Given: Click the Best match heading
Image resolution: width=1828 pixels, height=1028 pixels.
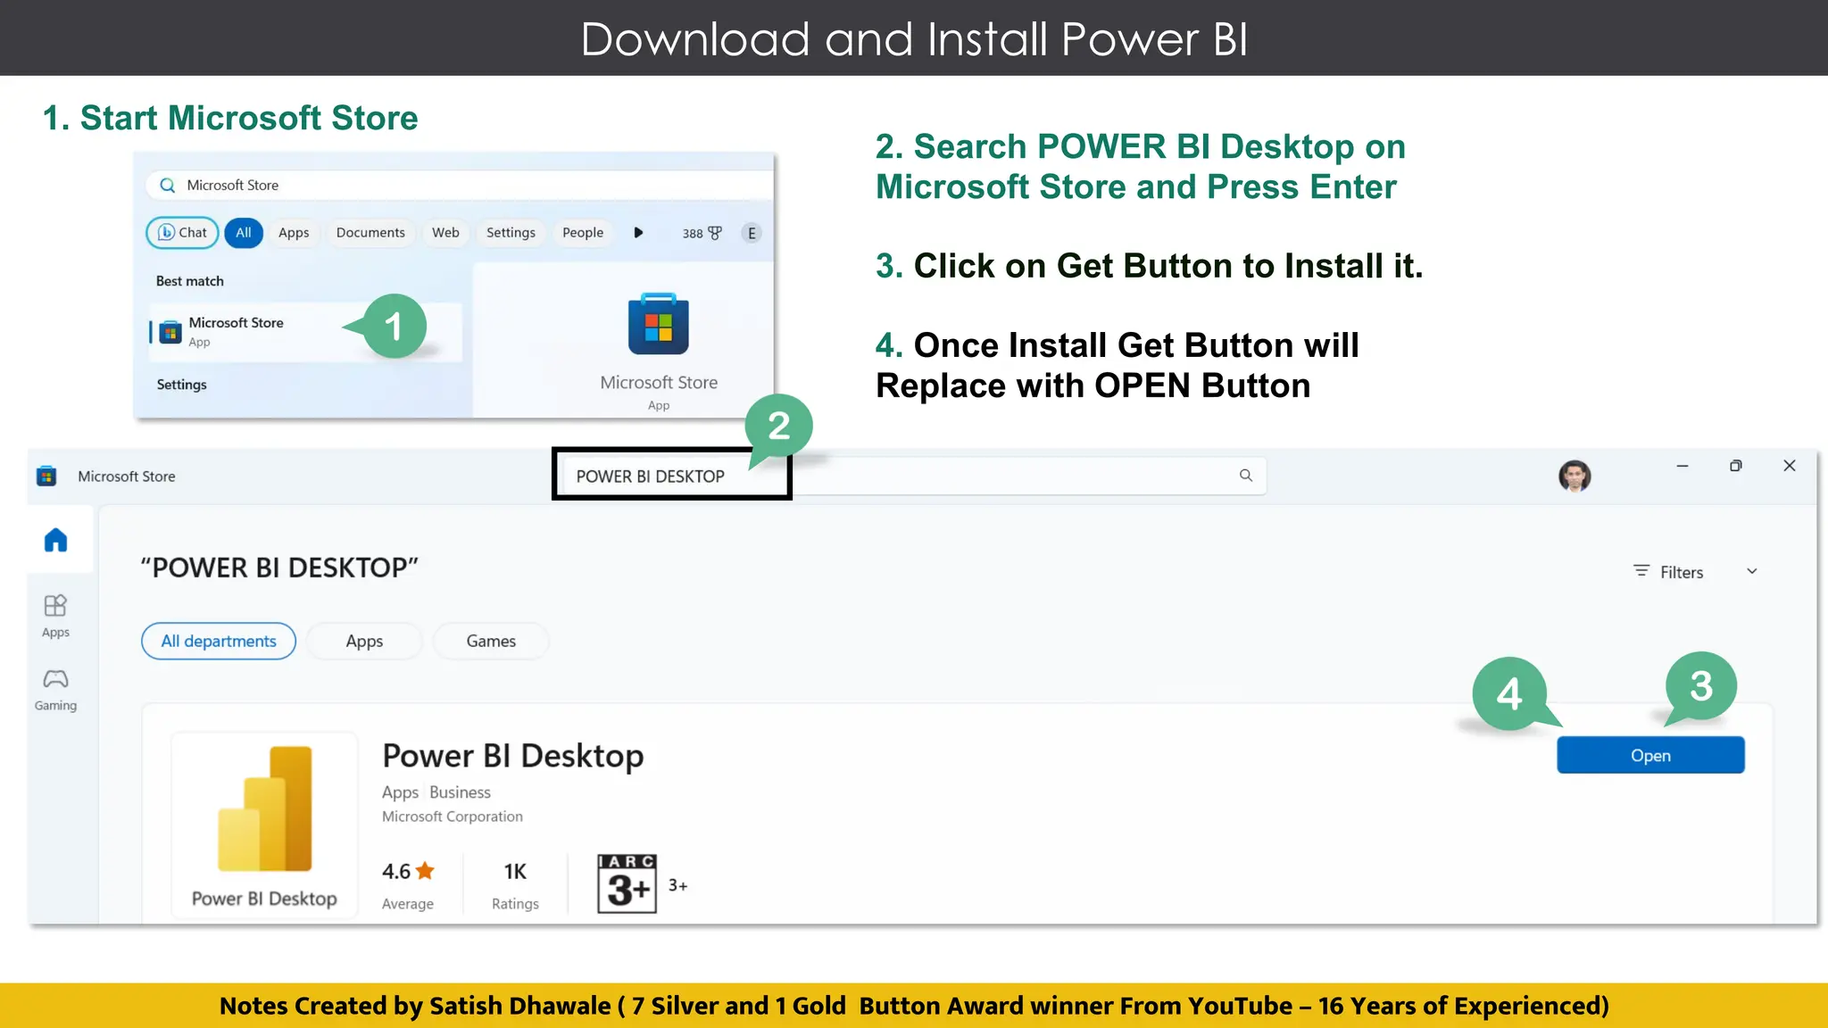Looking at the screenshot, I should pyautogui.click(x=190, y=281).
